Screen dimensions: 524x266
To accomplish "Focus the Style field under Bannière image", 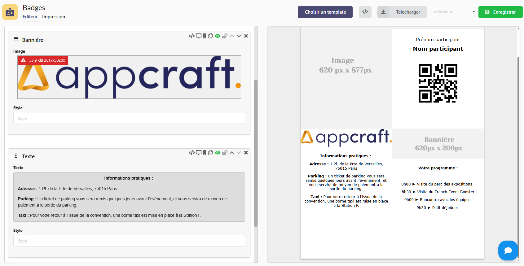I will [x=129, y=118].
